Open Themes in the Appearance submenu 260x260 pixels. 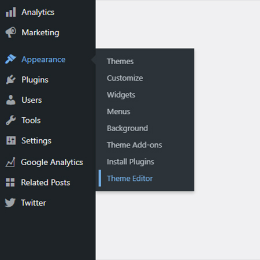(120, 61)
